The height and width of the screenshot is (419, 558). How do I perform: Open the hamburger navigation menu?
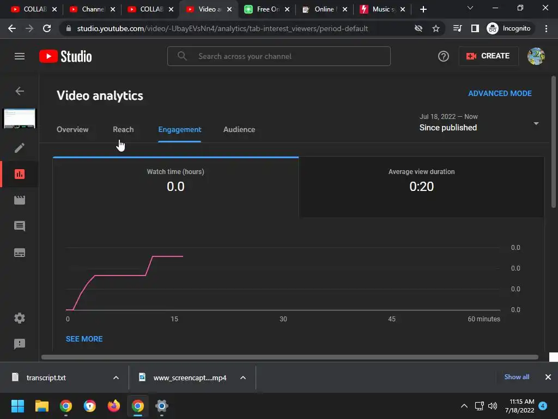[20, 56]
